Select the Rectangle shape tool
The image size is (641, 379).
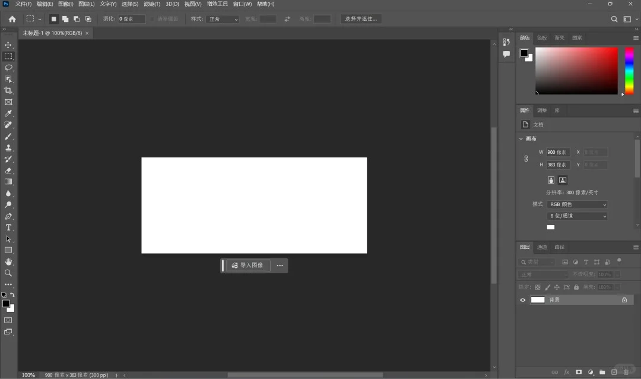8,250
